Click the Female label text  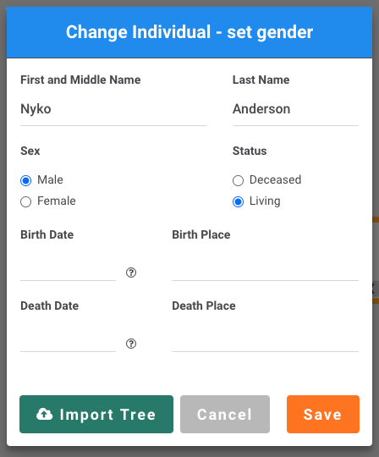[57, 201]
